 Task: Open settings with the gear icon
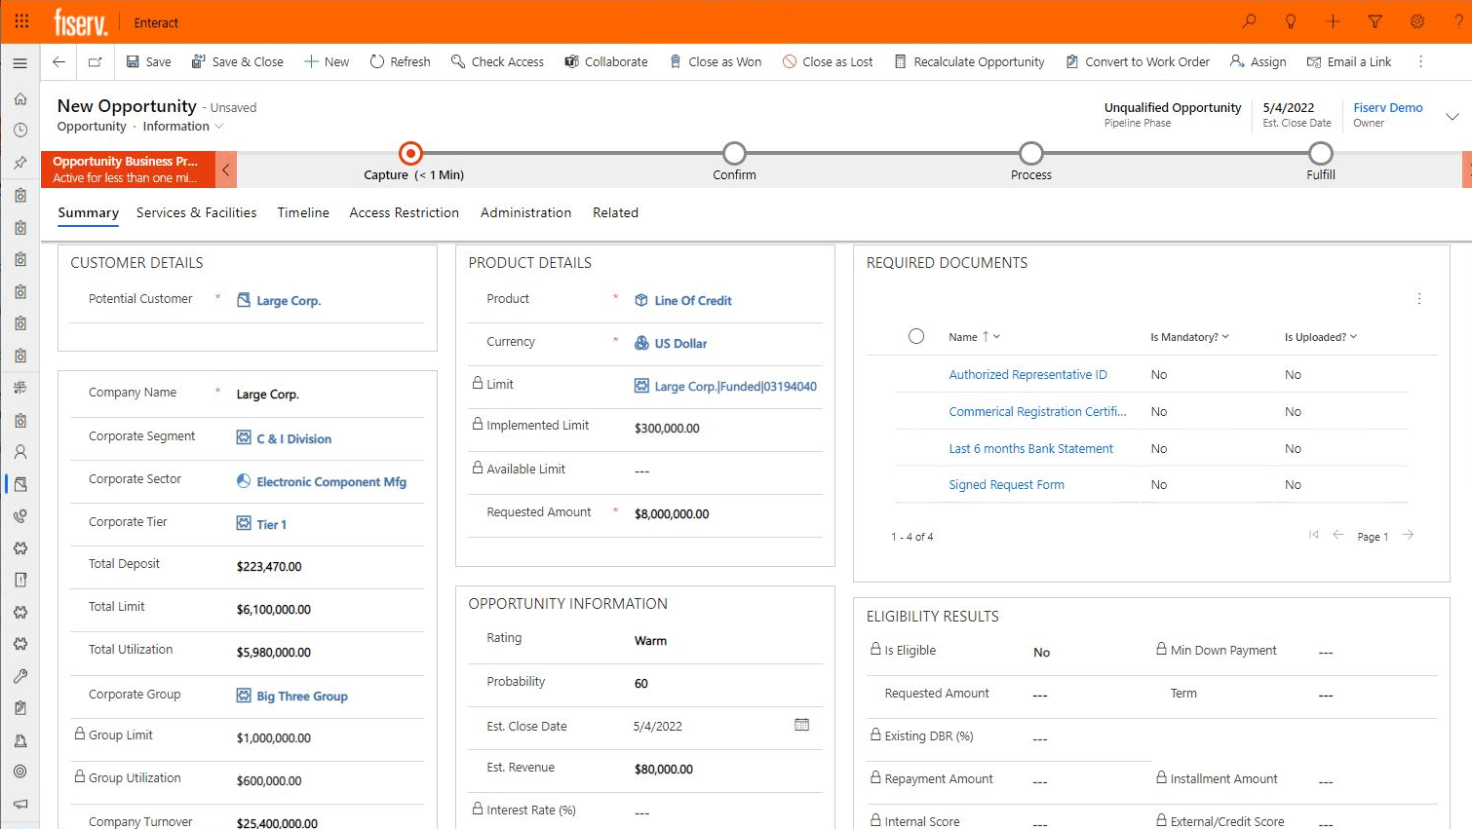pos(1416,21)
